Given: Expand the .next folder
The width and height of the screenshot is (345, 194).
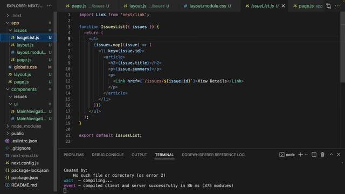Looking at the screenshot, I should click(x=8, y=16).
